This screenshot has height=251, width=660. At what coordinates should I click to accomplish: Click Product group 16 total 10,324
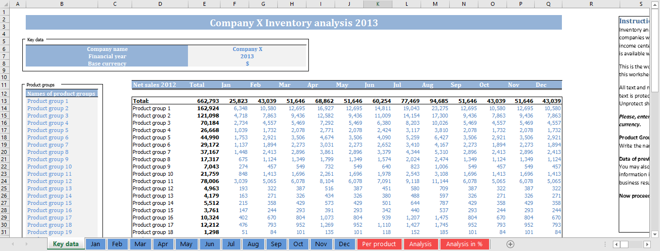[204, 218]
